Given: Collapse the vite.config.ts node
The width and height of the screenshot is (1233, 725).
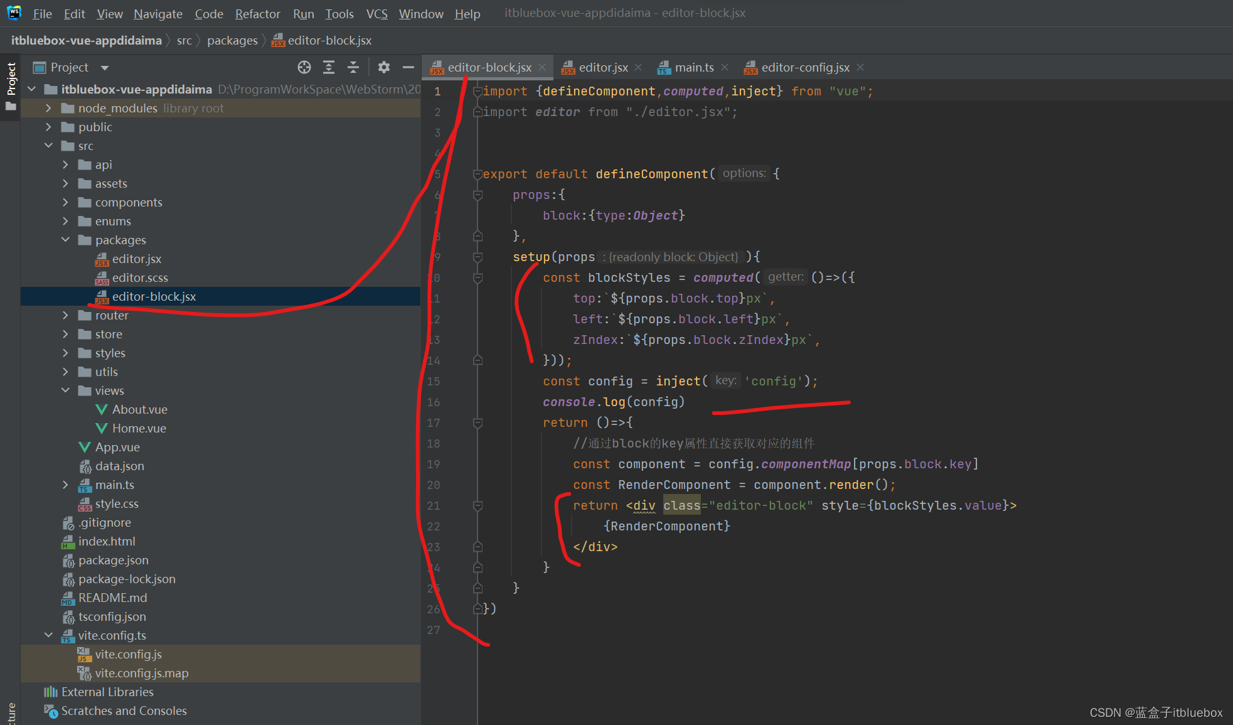Looking at the screenshot, I should click(x=49, y=635).
